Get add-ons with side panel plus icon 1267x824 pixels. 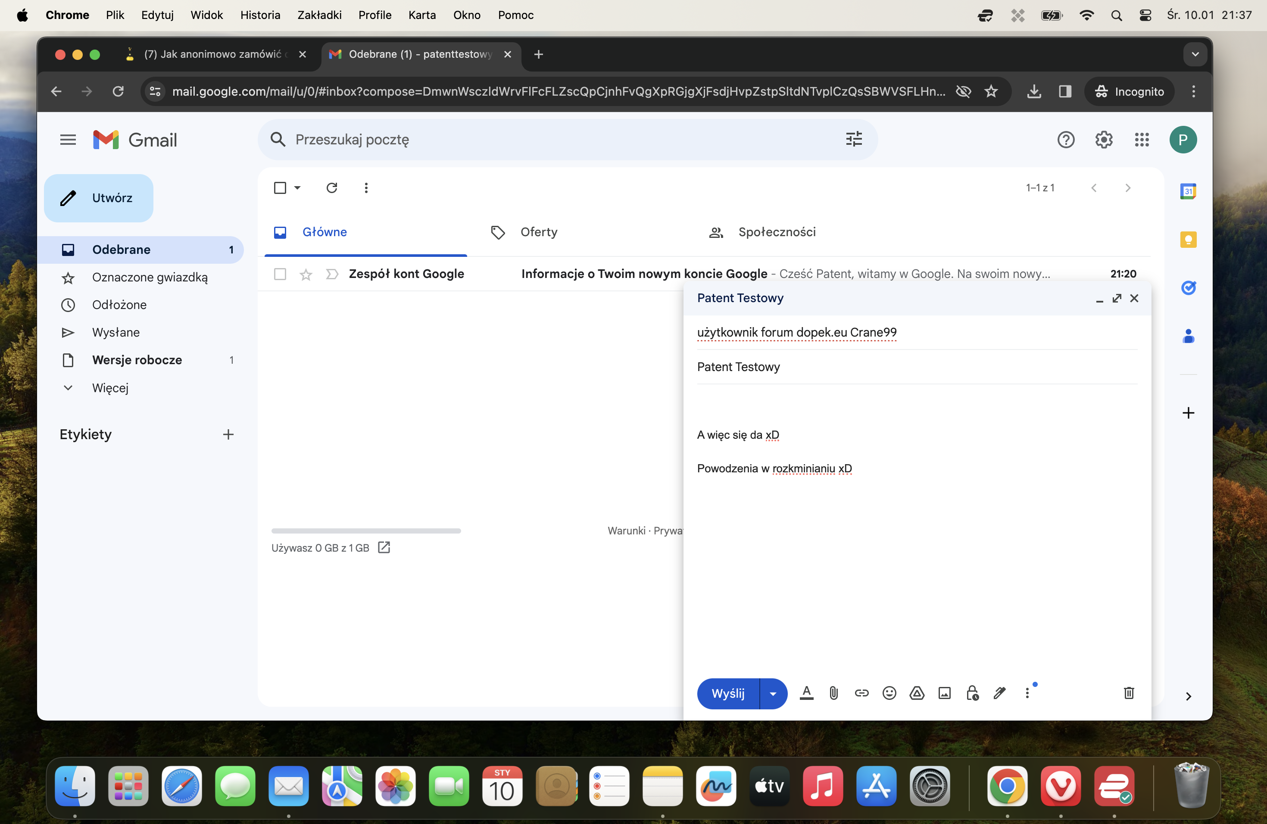point(1188,413)
